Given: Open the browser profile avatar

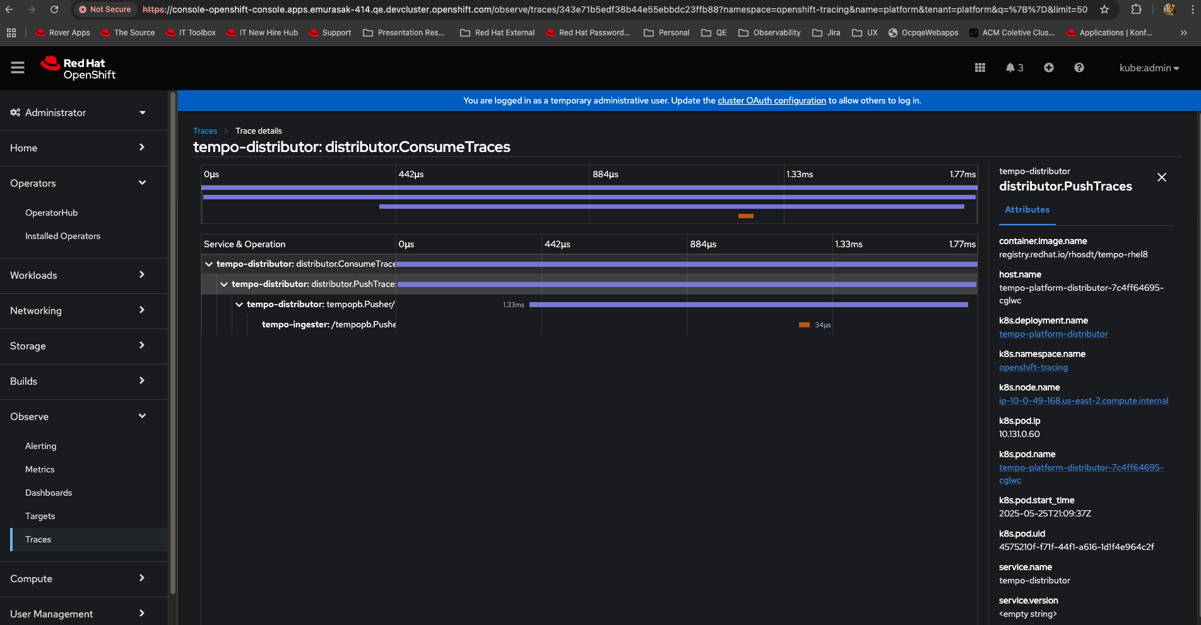Looking at the screenshot, I should coord(1169,9).
